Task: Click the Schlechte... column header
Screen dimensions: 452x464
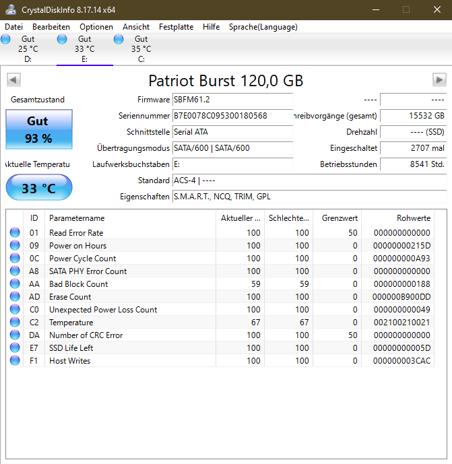Action: tap(288, 218)
